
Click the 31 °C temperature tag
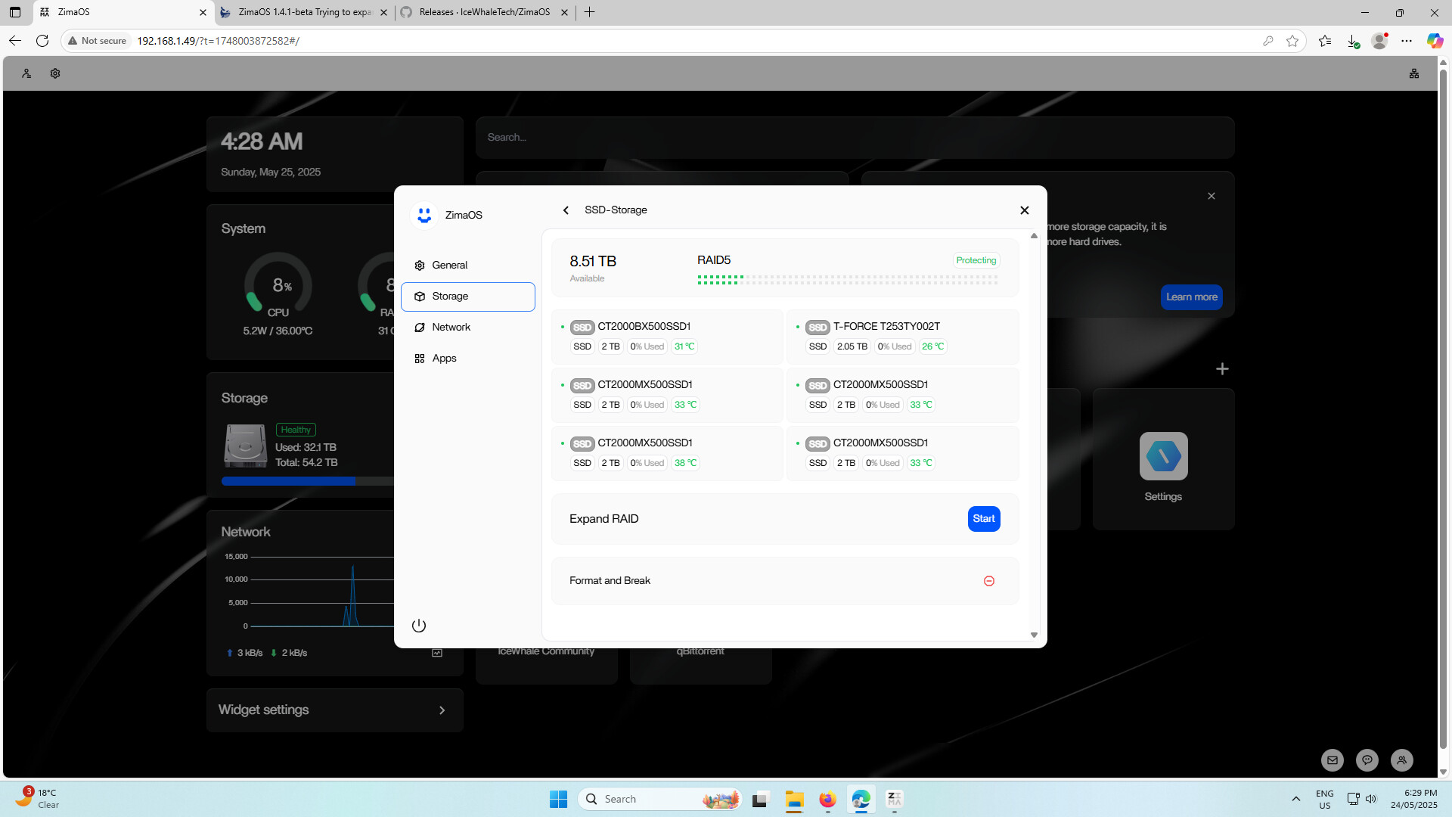click(684, 346)
